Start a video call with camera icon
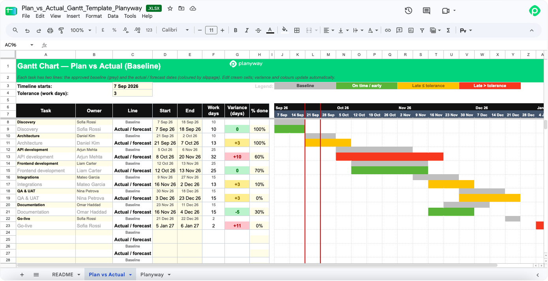The image size is (548, 281). (446, 11)
